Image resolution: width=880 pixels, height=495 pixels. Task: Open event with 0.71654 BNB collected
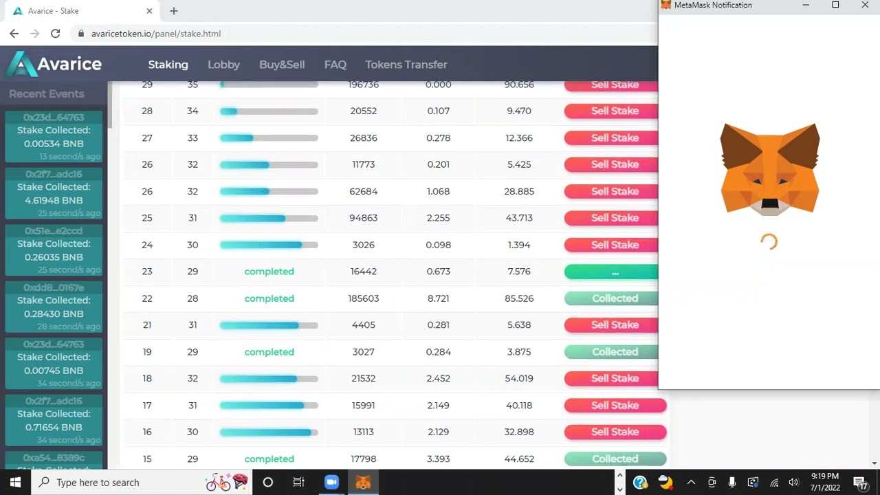(54, 420)
